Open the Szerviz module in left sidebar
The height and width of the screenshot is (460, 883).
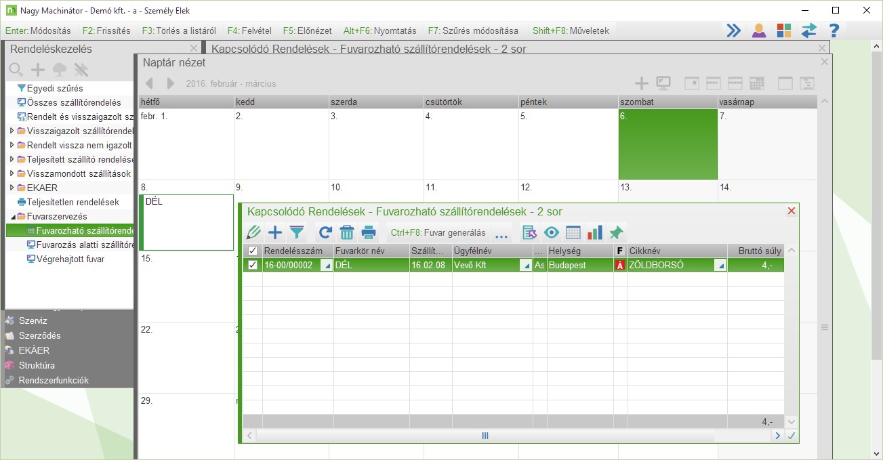33,320
